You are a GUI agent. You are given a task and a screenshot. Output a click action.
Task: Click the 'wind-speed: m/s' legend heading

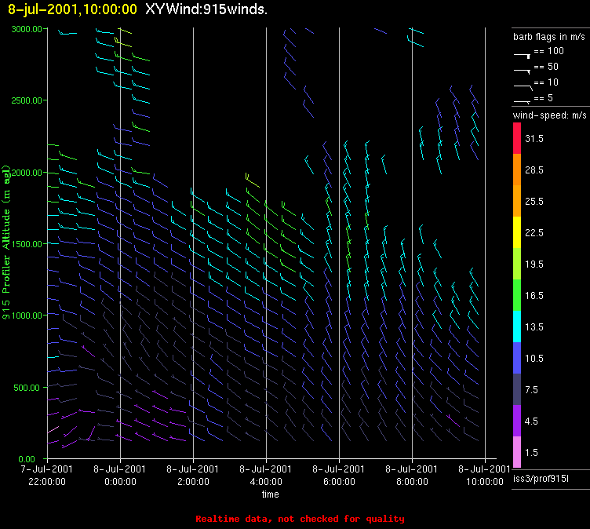point(550,115)
